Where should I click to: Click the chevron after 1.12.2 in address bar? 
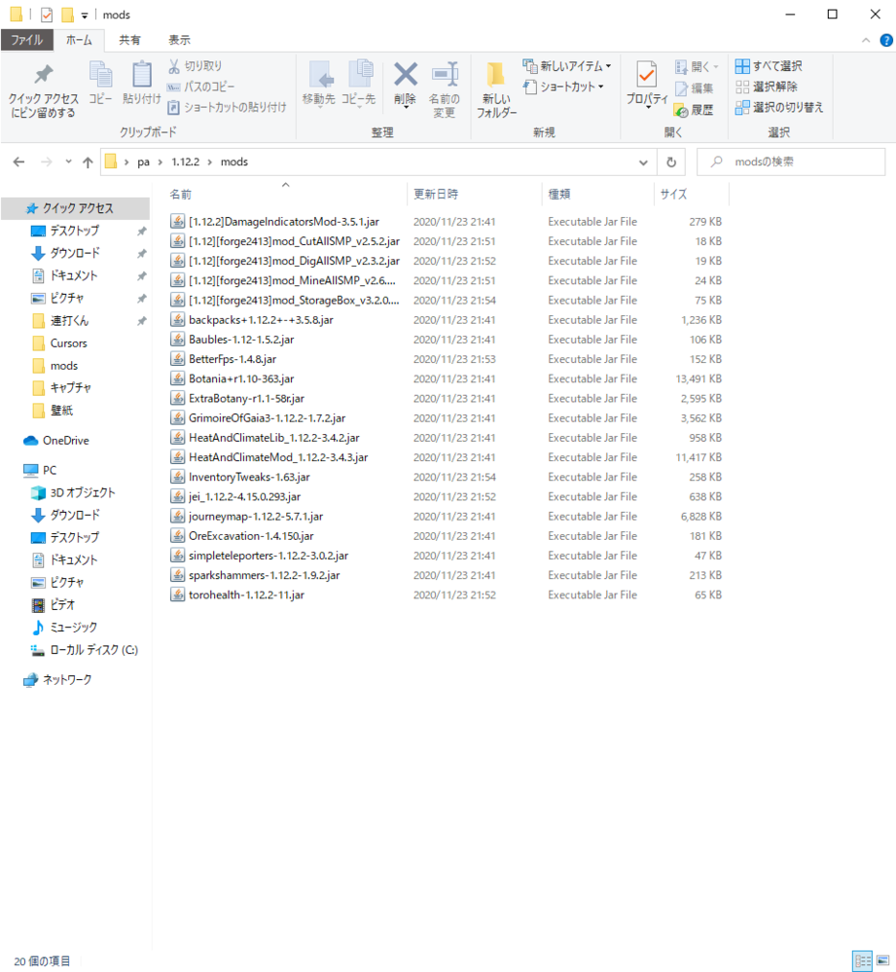[209, 162]
